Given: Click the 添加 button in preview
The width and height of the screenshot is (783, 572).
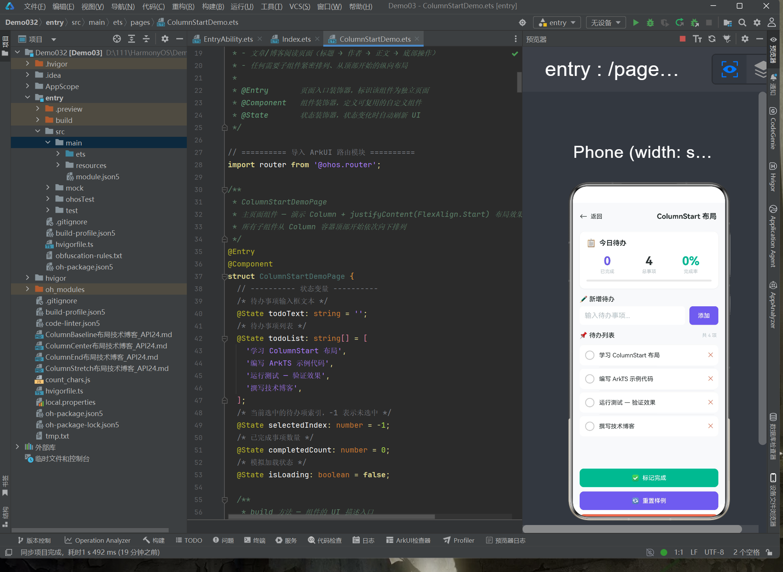Looking at the screenshot, I should pos(703,315).
